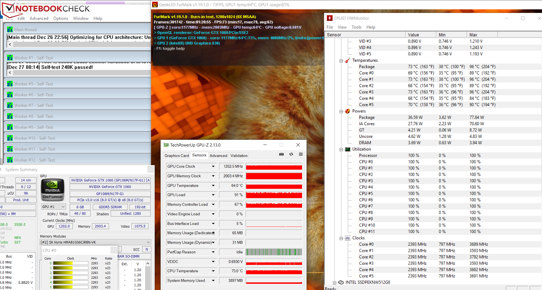Open Prime95 Edit menu
The height and width of the screenshot is (290, 542).
tap(21, 18)
